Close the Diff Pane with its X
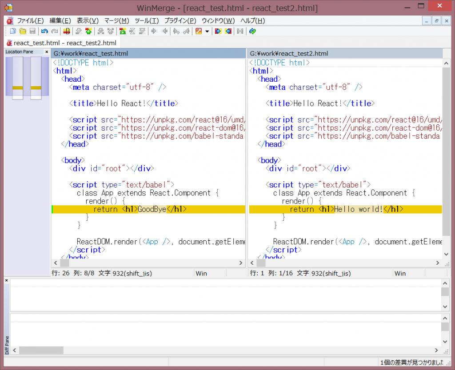This screenshot has height=370, width=455. click(x=7, y=280)
